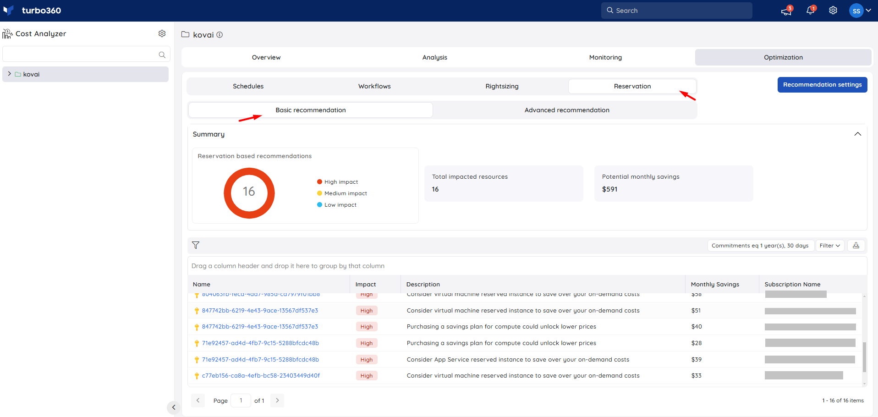Open the Filter dropdown

tap(830, 246)
